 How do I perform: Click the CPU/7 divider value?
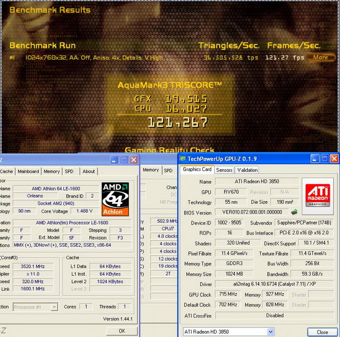[x=164, y=229]
